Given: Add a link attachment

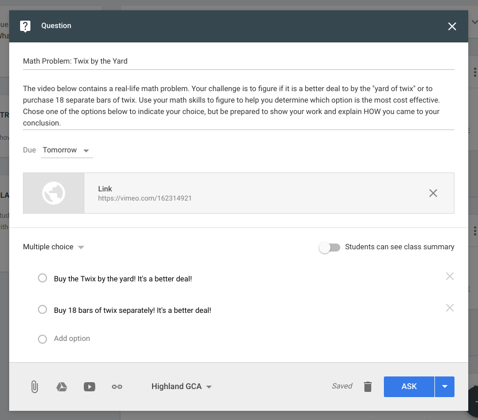Looking at the screenshot, I should [x=117, y=387].
